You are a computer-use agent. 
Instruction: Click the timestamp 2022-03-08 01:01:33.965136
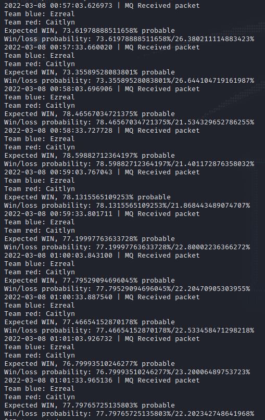point(58,380)
